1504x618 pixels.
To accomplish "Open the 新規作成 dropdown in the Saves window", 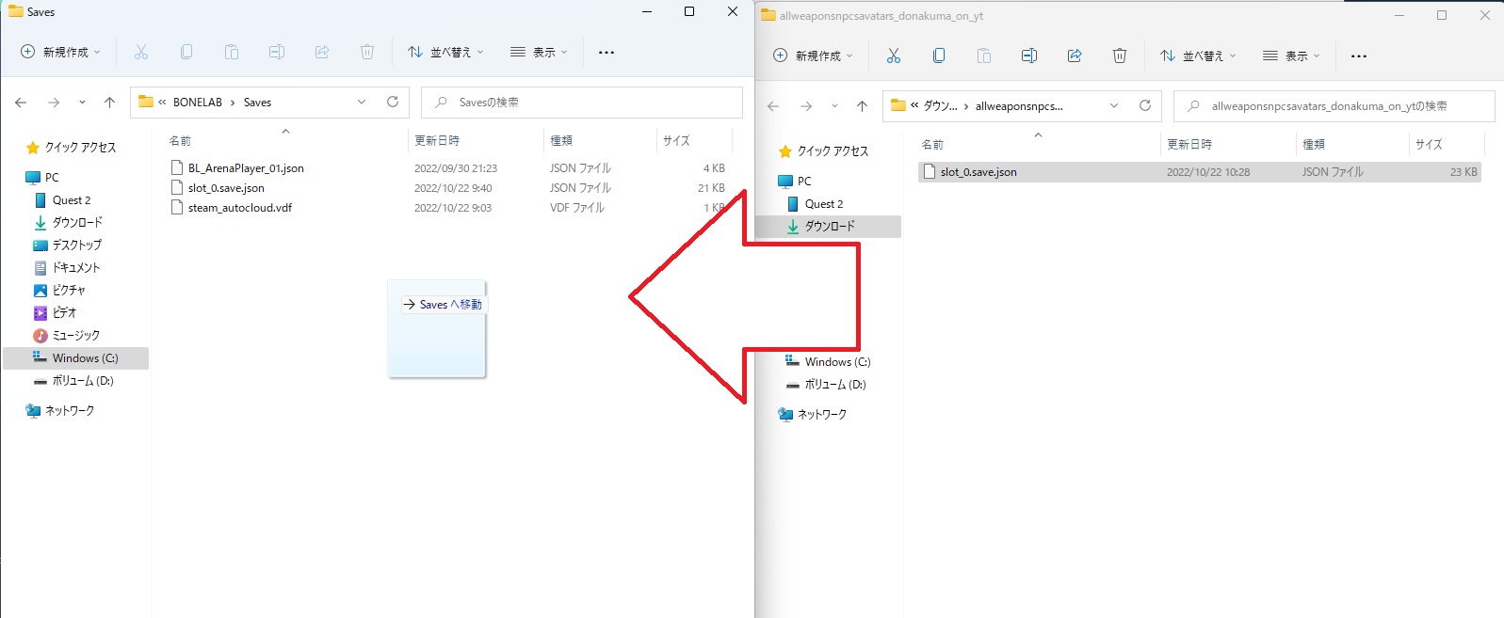I will 60,53.
